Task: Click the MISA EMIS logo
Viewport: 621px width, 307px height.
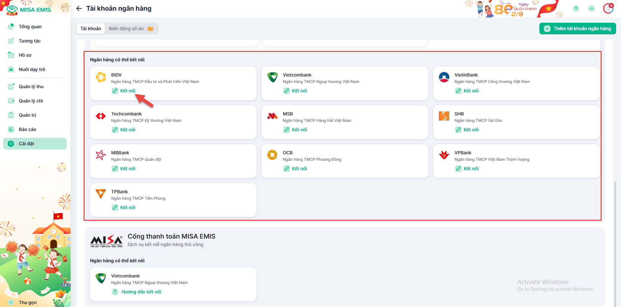Action: coord(29,9)
